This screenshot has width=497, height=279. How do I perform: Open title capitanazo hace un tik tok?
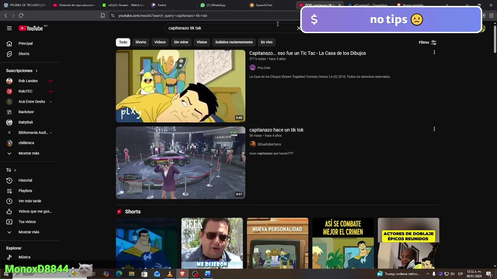[276, 130]
